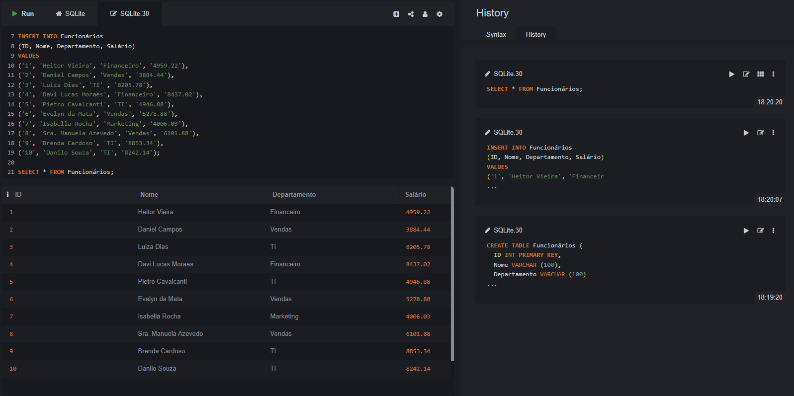The height and width of the screenshot is (396, 794).
Task: Select salary value 4946.88
Action: coord(418,282)
